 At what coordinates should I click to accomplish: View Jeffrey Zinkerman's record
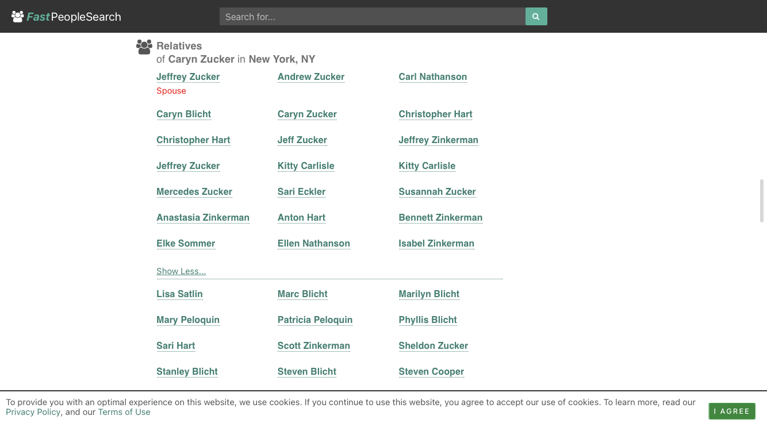[439, 140]
